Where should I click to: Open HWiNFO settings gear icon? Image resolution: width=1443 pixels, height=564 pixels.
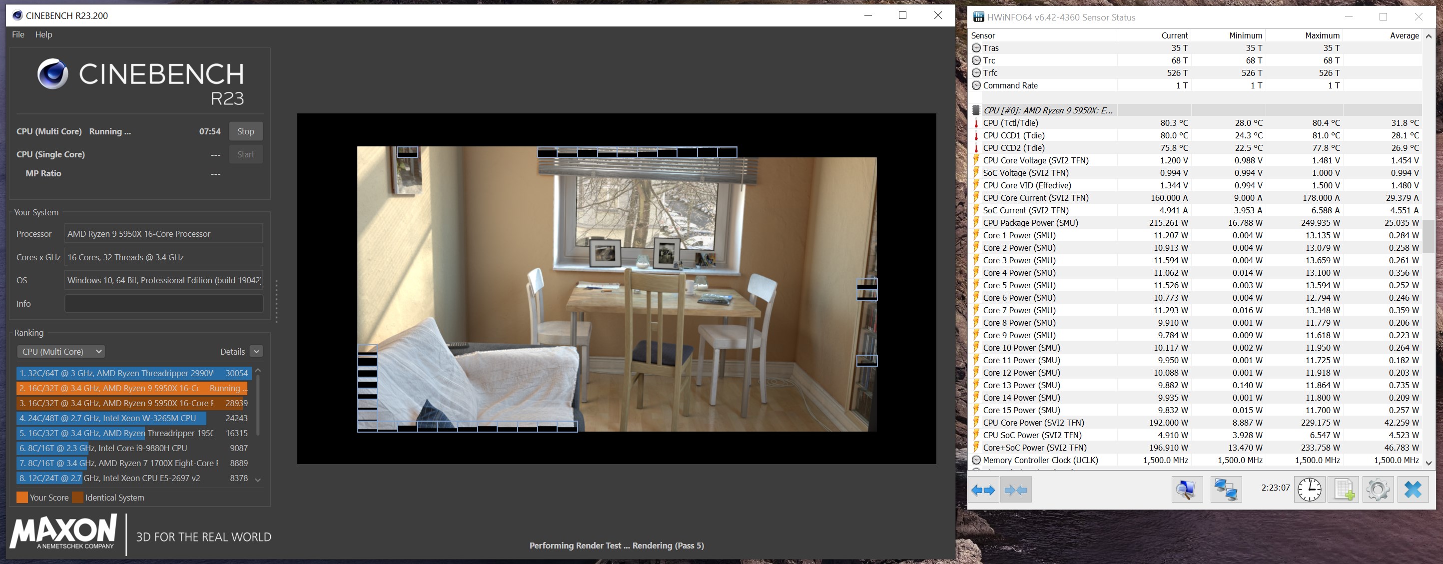click(x=1378, y=490)
